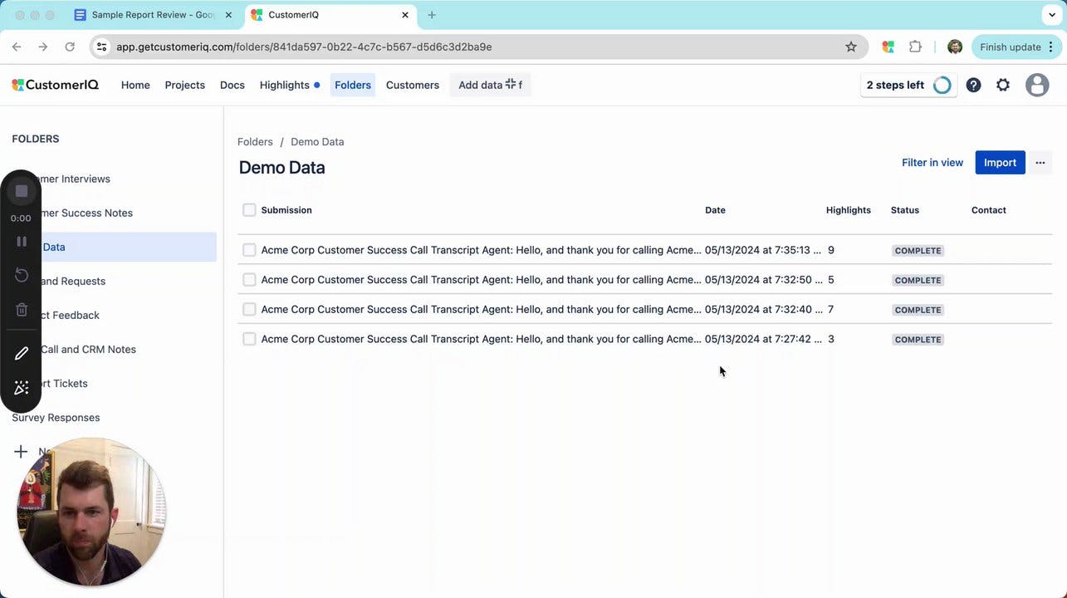
Task: Check the row with 9 highlights
Action: (249, 250)
